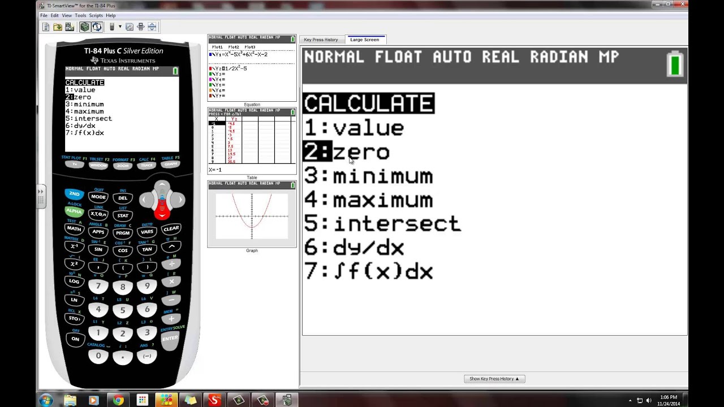Click the APPS key on the calculator

pos(98,232)
